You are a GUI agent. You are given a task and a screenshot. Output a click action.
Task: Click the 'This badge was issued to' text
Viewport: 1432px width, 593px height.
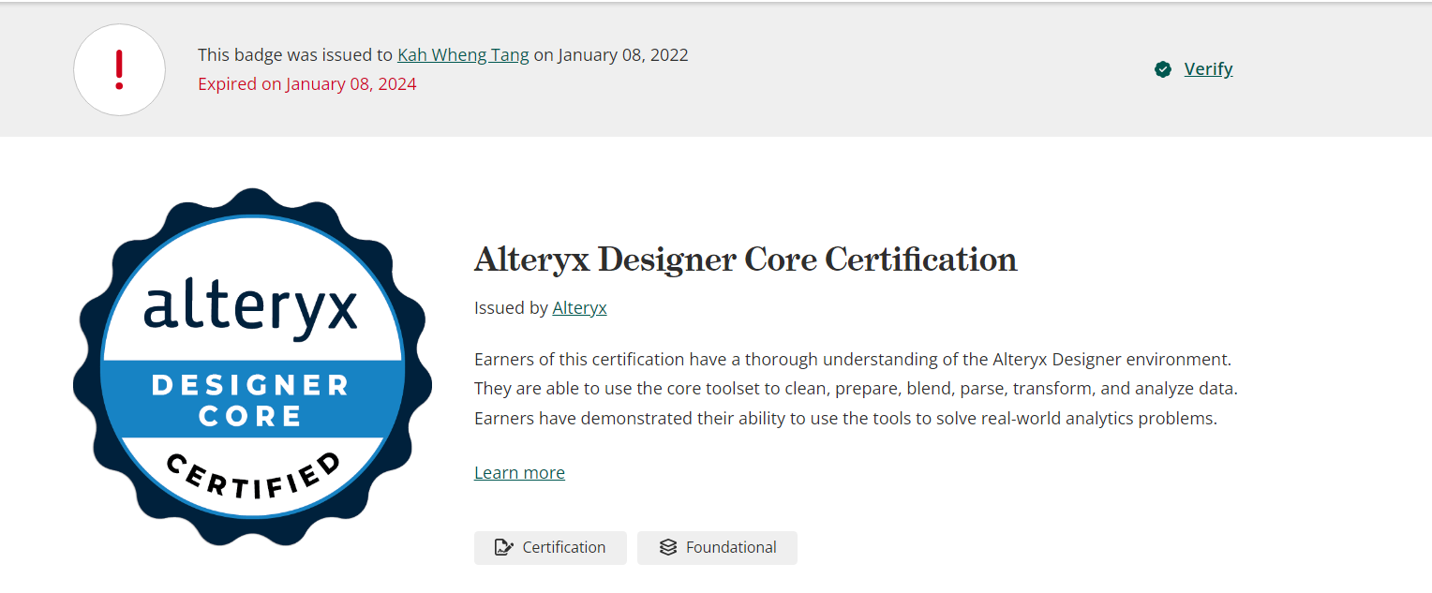point(294,54)
